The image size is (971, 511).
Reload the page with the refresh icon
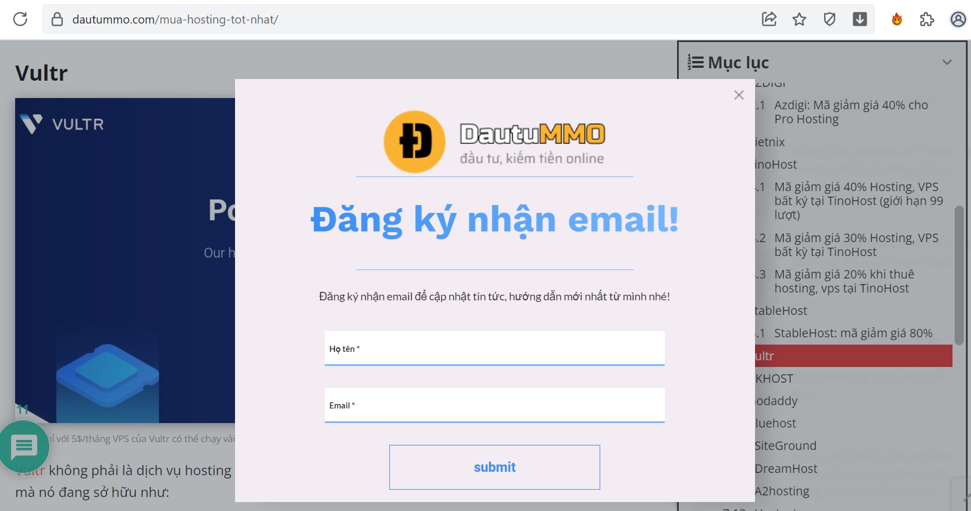point(20,19)
